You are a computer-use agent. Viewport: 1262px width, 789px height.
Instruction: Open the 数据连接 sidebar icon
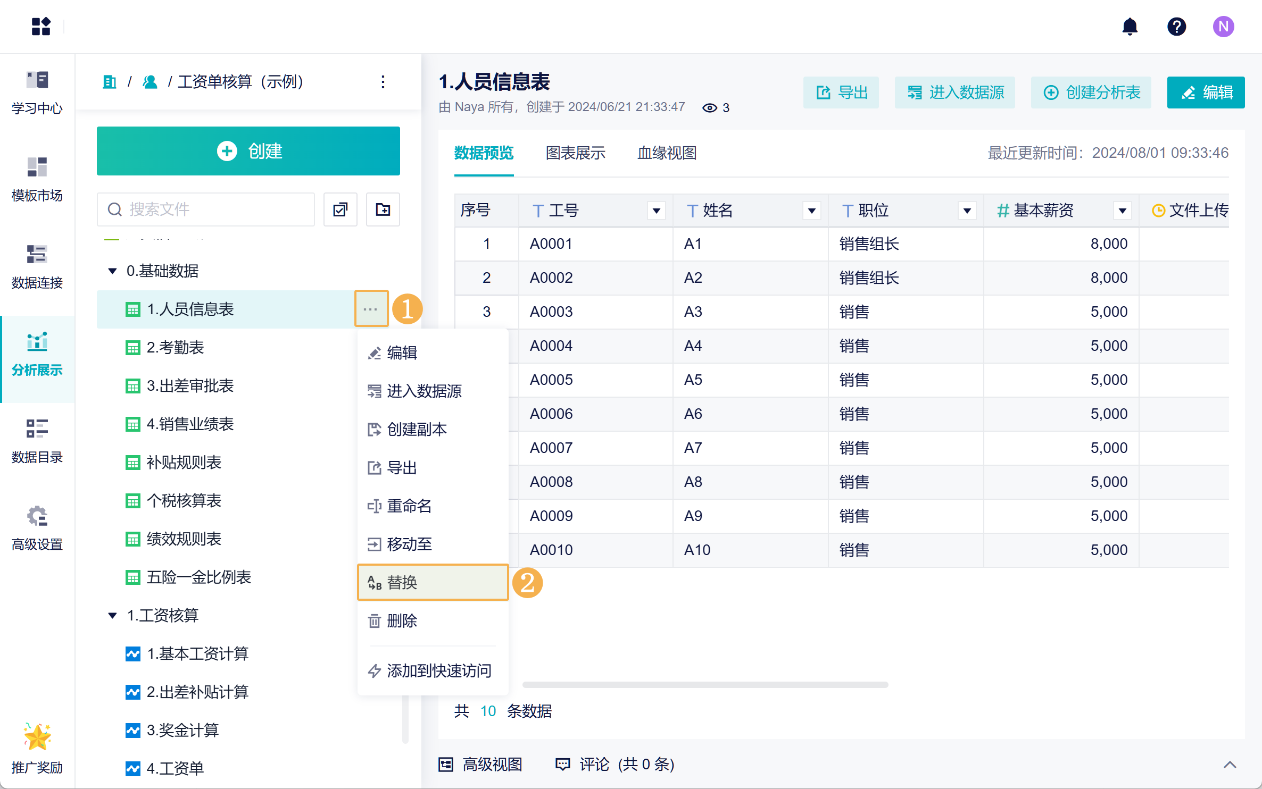click(x=37, y=255)
